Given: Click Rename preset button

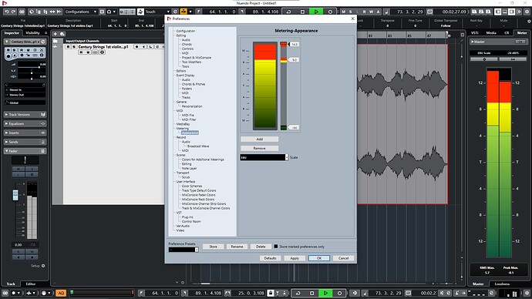Looking at the screenshot, I should pos(237,247).
